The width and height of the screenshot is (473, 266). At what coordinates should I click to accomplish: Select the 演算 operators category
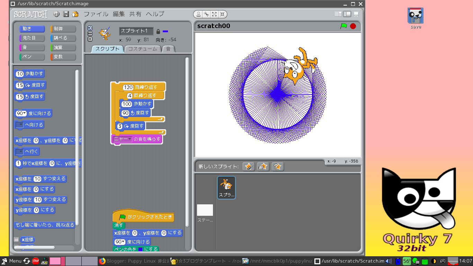coord(63,47)
